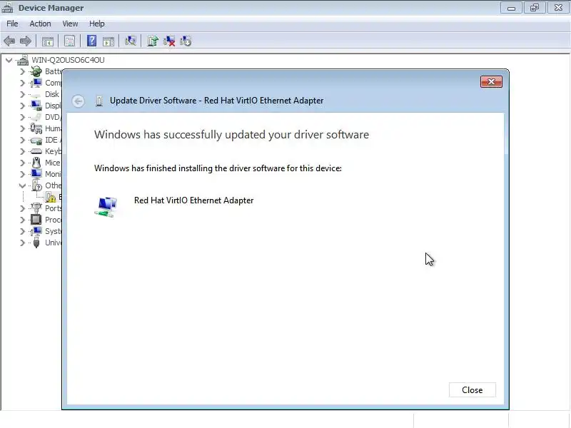This screenshot has width=571, height=428.
Task: Expand the Batteries tree node
Action: point(23,72)
